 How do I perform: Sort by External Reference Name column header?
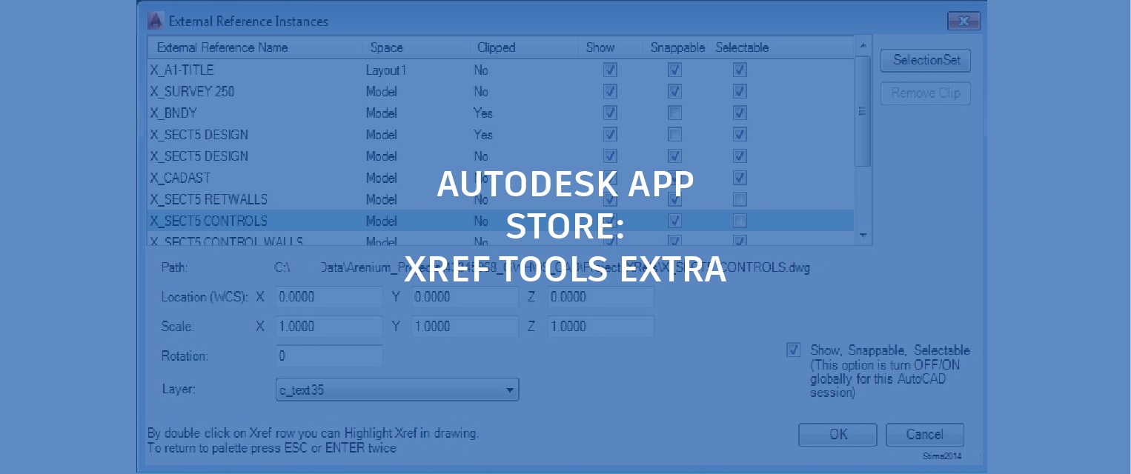[255, 47]
